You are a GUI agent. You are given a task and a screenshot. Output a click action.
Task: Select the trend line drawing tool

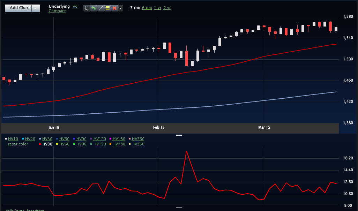coord(100,8)
